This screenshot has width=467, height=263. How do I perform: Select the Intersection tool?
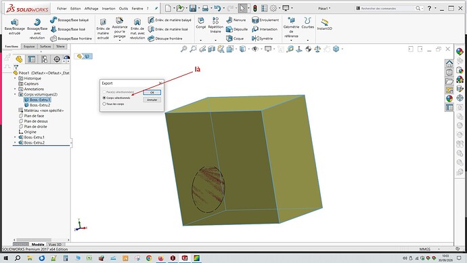click(265, 29)
